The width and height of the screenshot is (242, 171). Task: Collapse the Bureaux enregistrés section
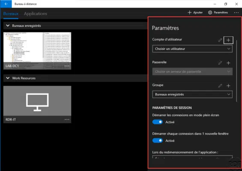click(8, 26)
